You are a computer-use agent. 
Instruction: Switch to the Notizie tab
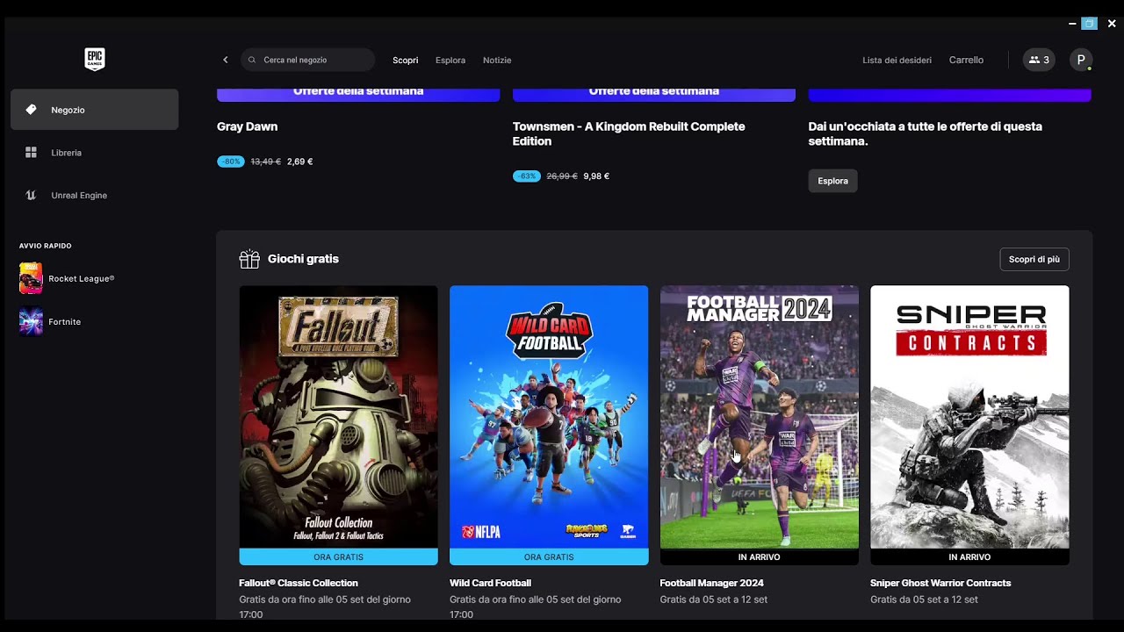pyautogui.click(x=497, y=61)
